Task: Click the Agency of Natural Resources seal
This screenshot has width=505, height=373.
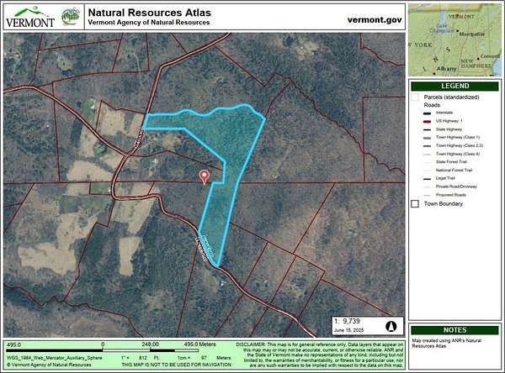Action: point(71,16)
